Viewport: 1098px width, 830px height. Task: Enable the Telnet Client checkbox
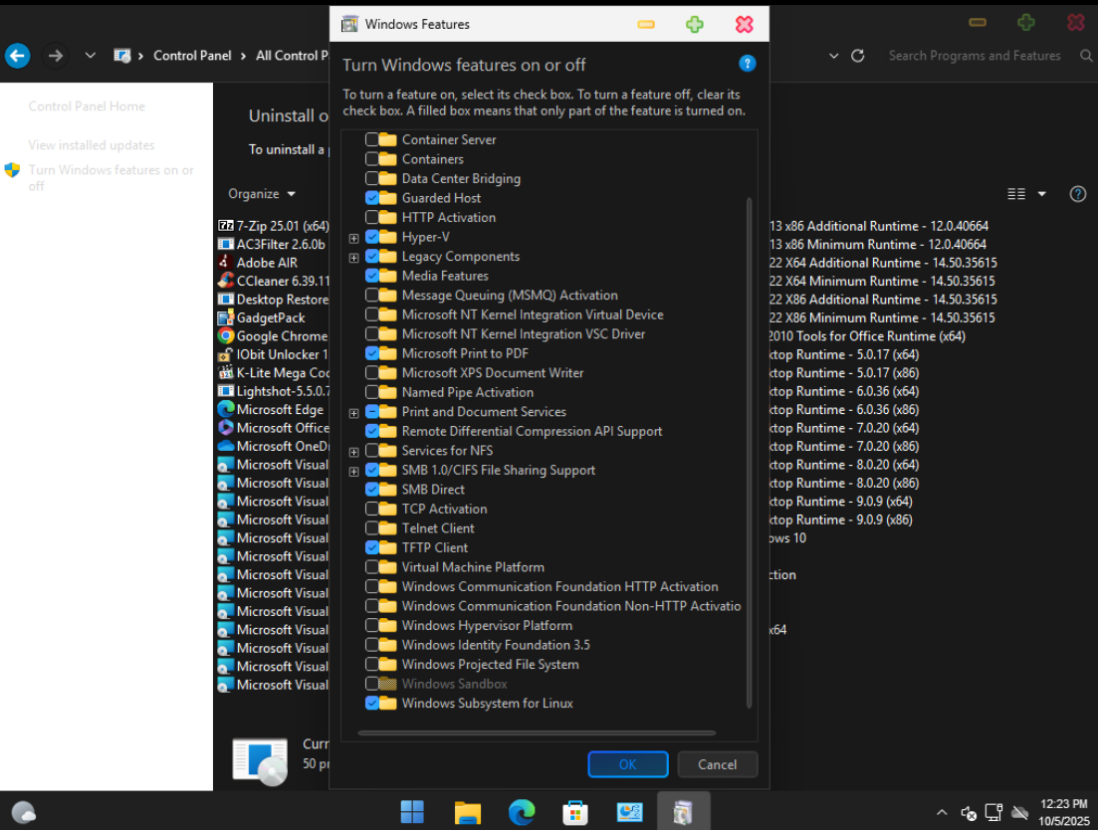pyautogui.click(x=372, y=528)
